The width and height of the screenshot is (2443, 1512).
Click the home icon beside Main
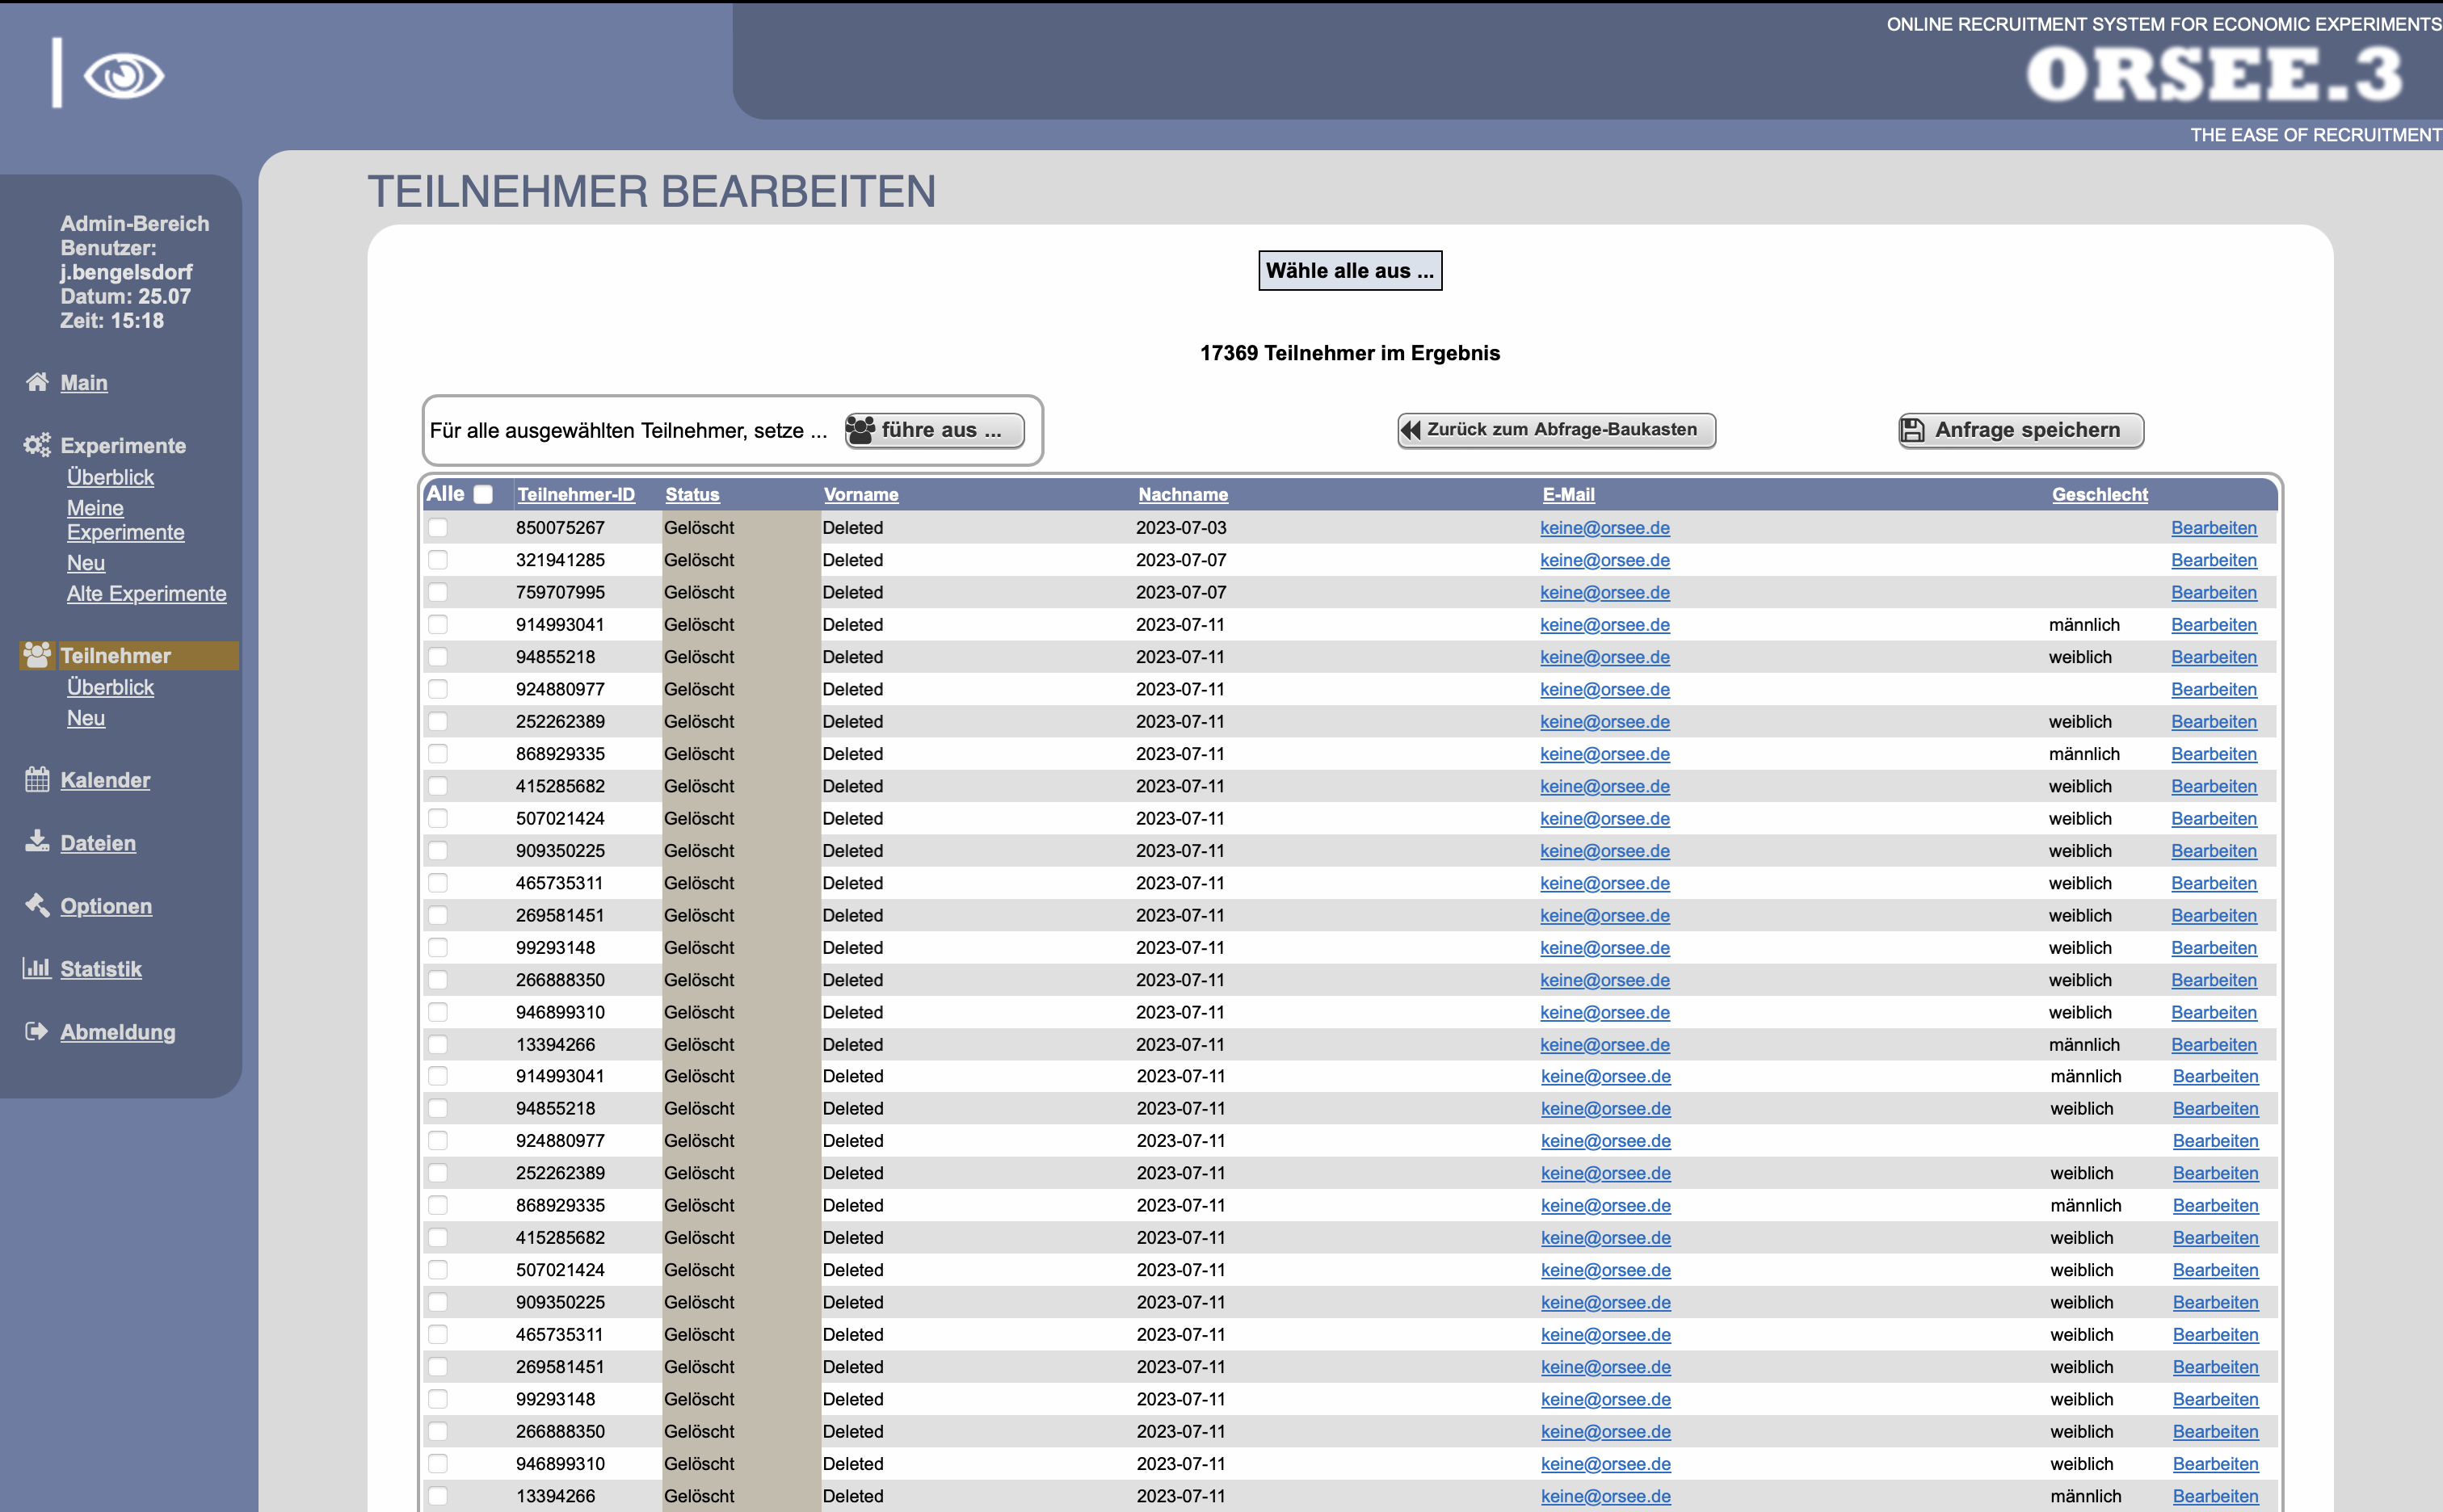37,382
